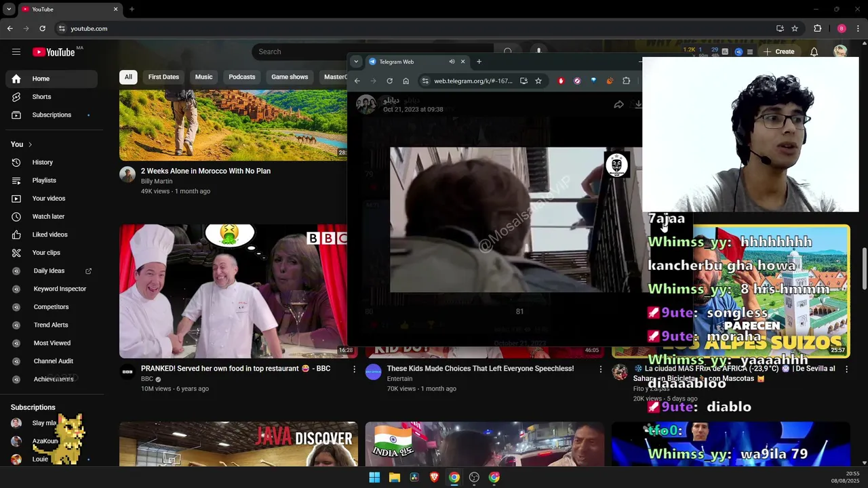868x488 pixels.
Task: Open PRANKED BBC chef video thumbnail
Action: coord(233,291)
